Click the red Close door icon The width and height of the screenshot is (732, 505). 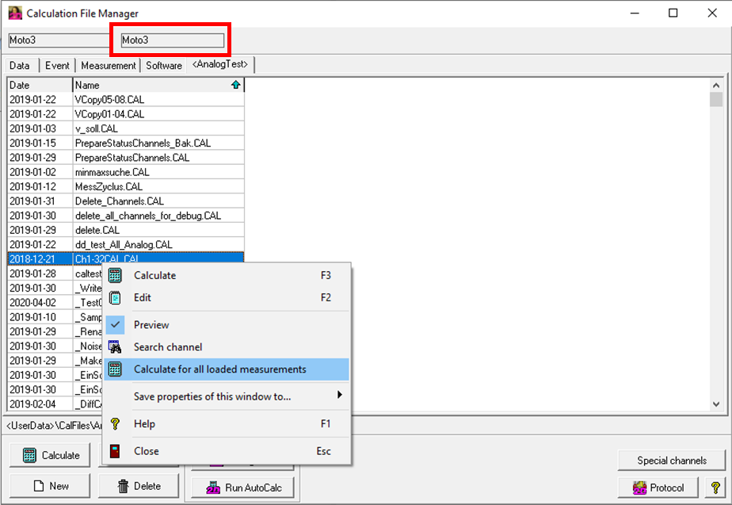[x=115, y=451]
